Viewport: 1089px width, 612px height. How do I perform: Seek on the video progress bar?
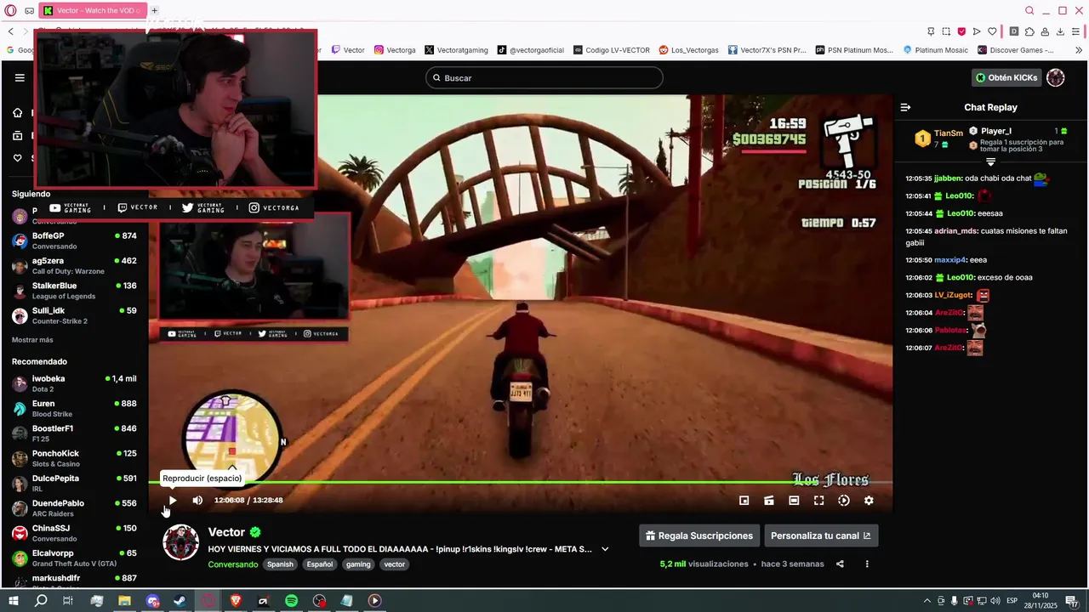[x=520, y=482]
